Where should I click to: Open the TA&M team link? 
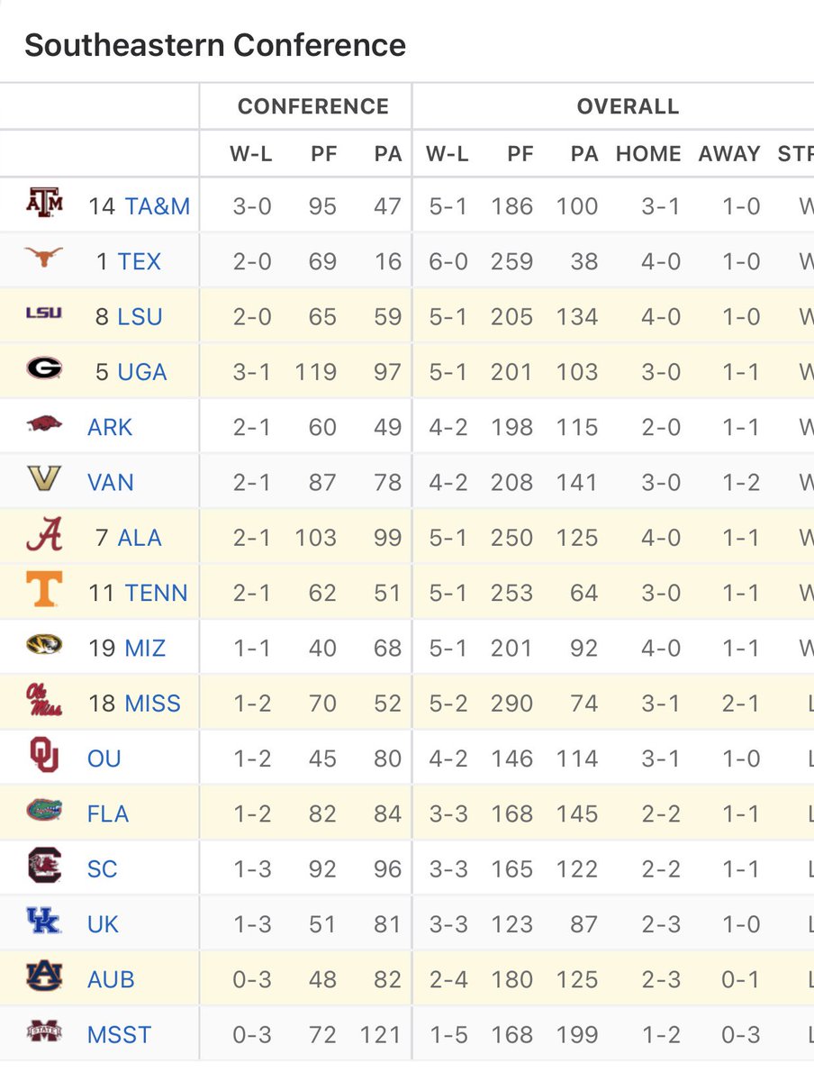pos(158,206)
